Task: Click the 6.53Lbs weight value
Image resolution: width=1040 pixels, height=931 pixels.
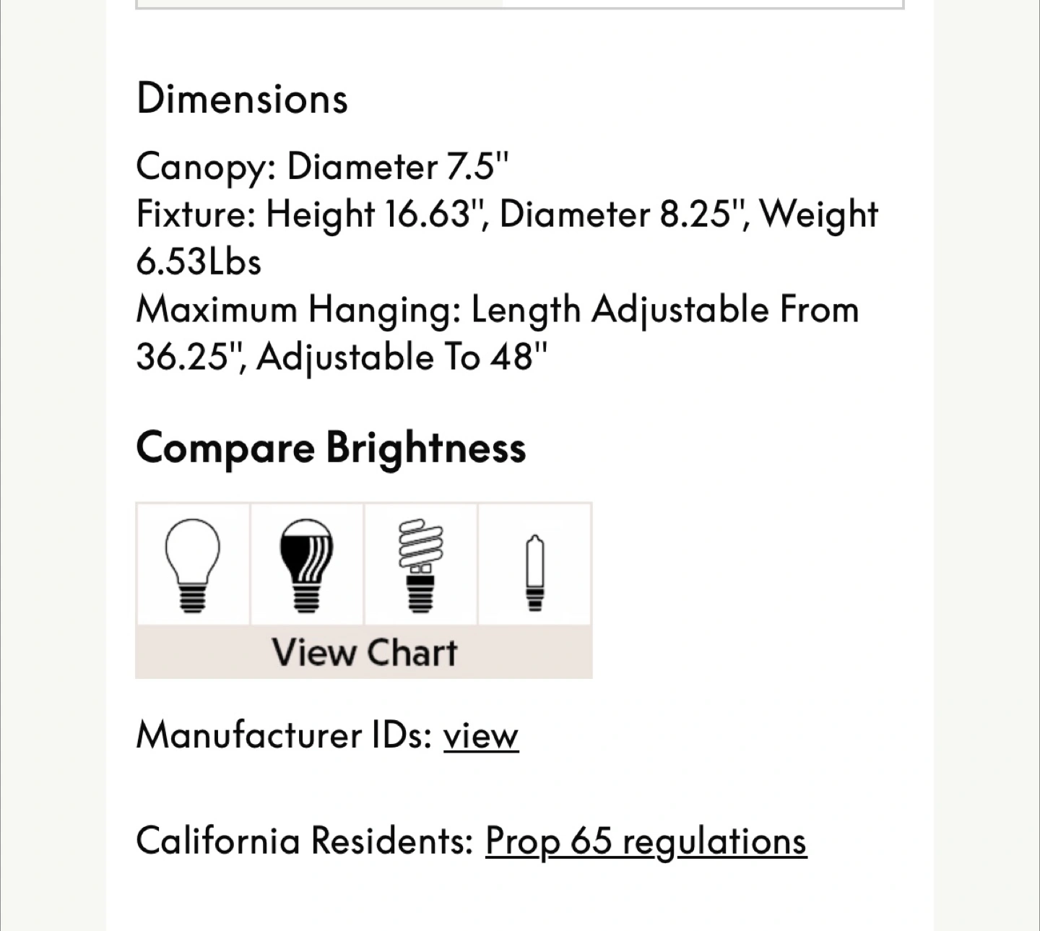Action: click(x=199, y=262)
